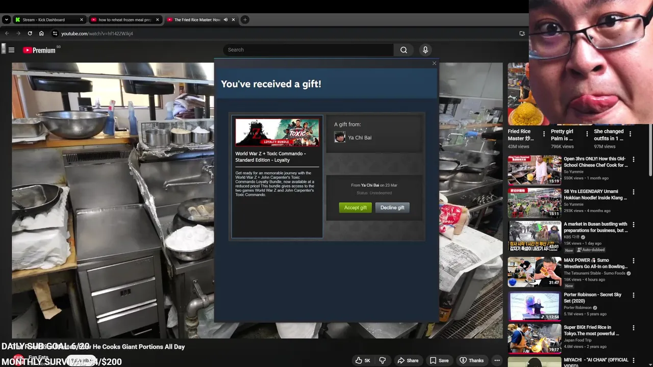653x367 pixels.
Task: Focus the YouTube search field
Action: pyautogui.click(x=308, y=50)
